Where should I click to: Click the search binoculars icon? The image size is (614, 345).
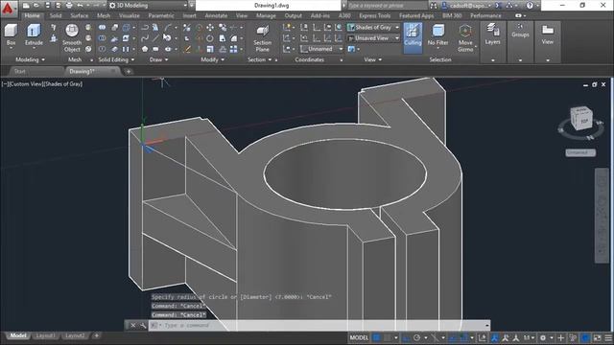click(434, 6)
